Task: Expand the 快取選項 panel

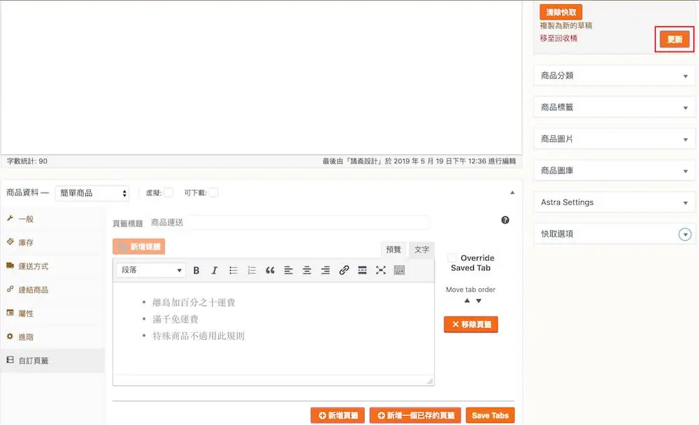Action: pos(614,234)
